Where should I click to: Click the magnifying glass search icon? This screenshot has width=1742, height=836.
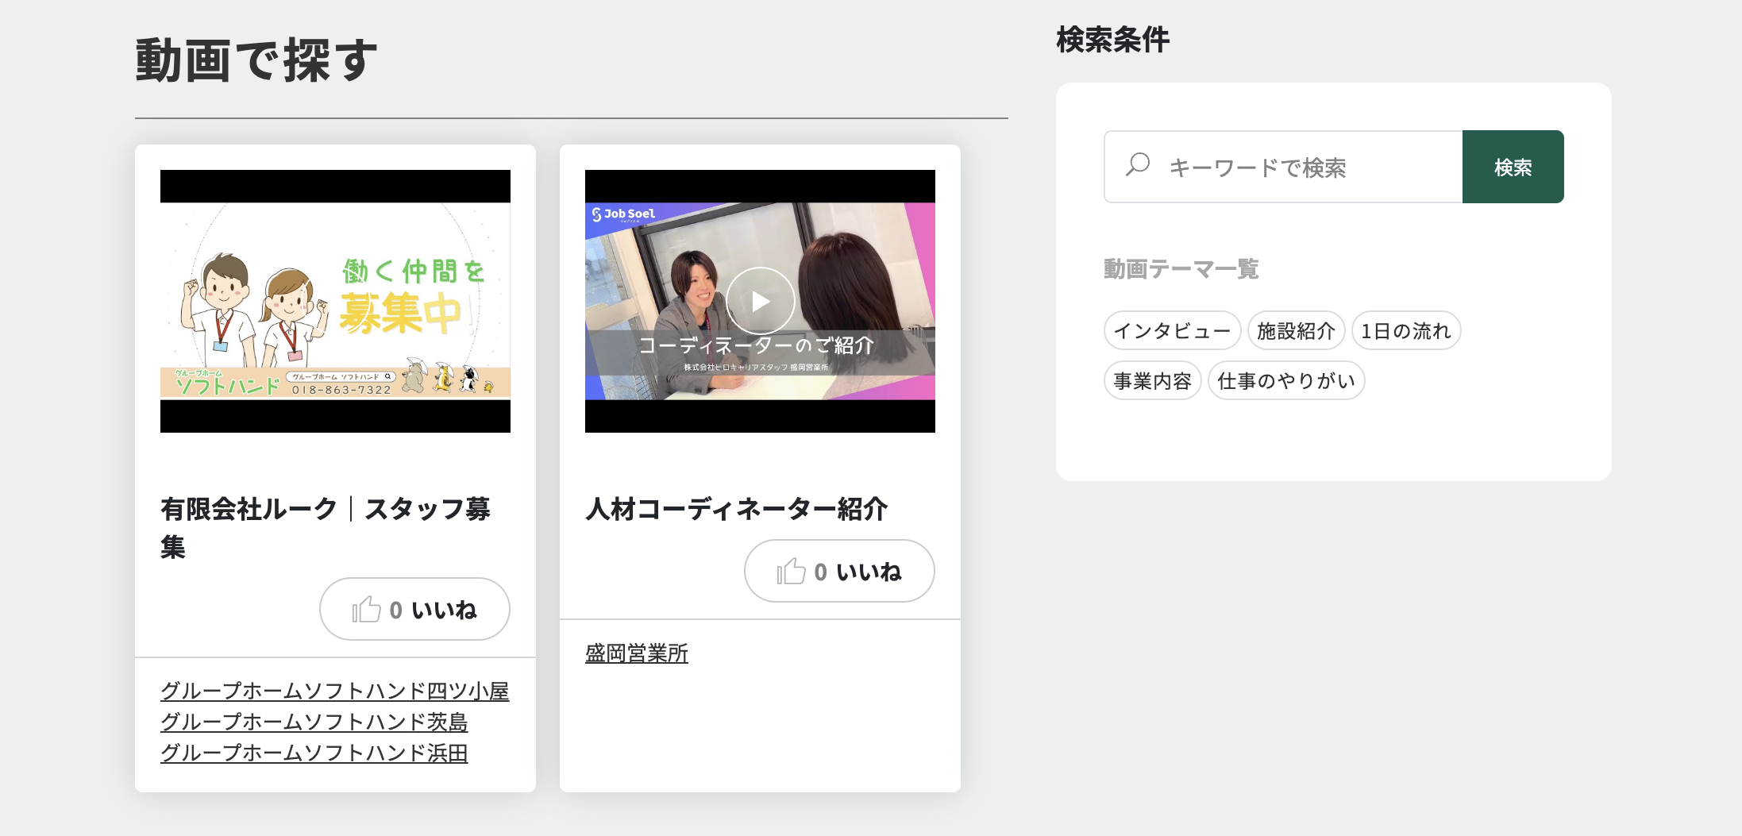tap(1138, 165)
